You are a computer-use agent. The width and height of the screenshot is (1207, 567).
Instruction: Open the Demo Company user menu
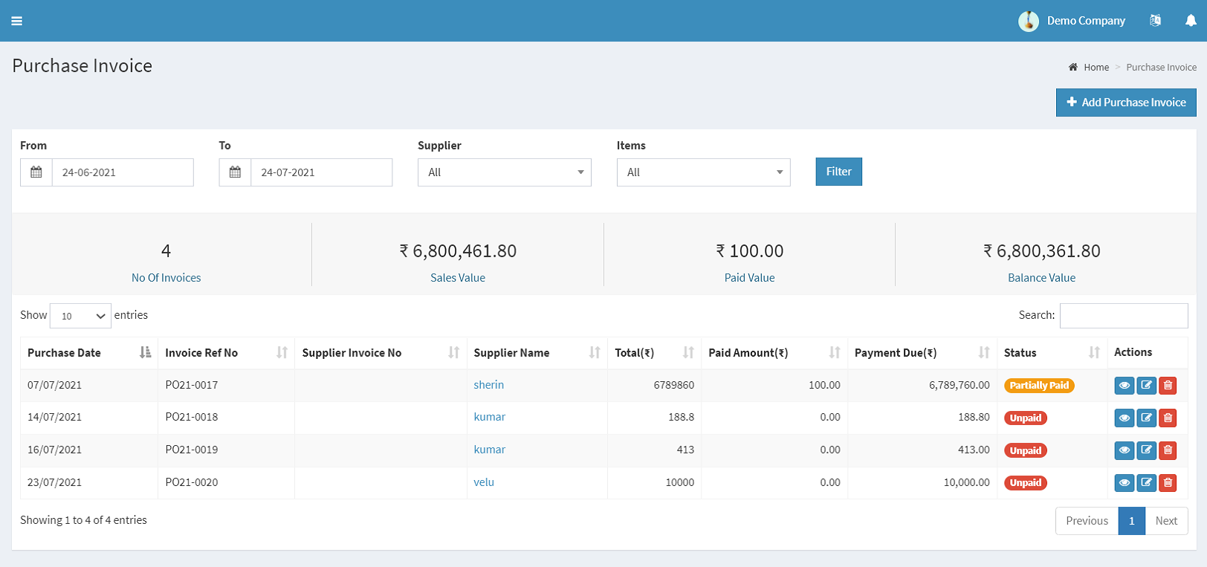click(1072, 21)
